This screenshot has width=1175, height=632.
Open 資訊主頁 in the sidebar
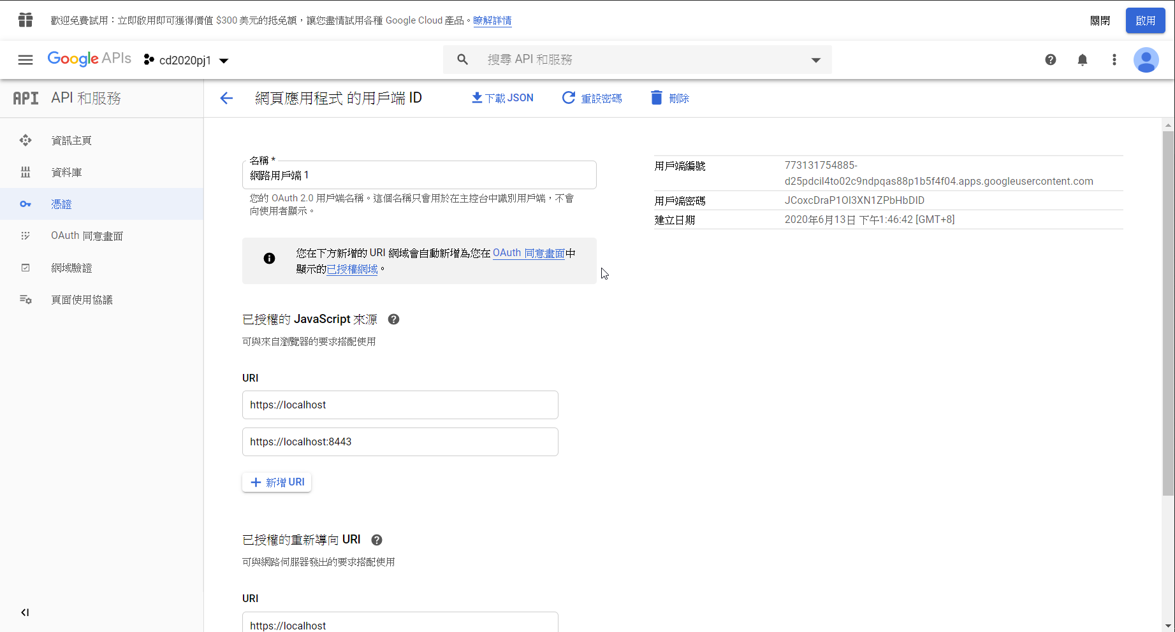tap(71, 141)
